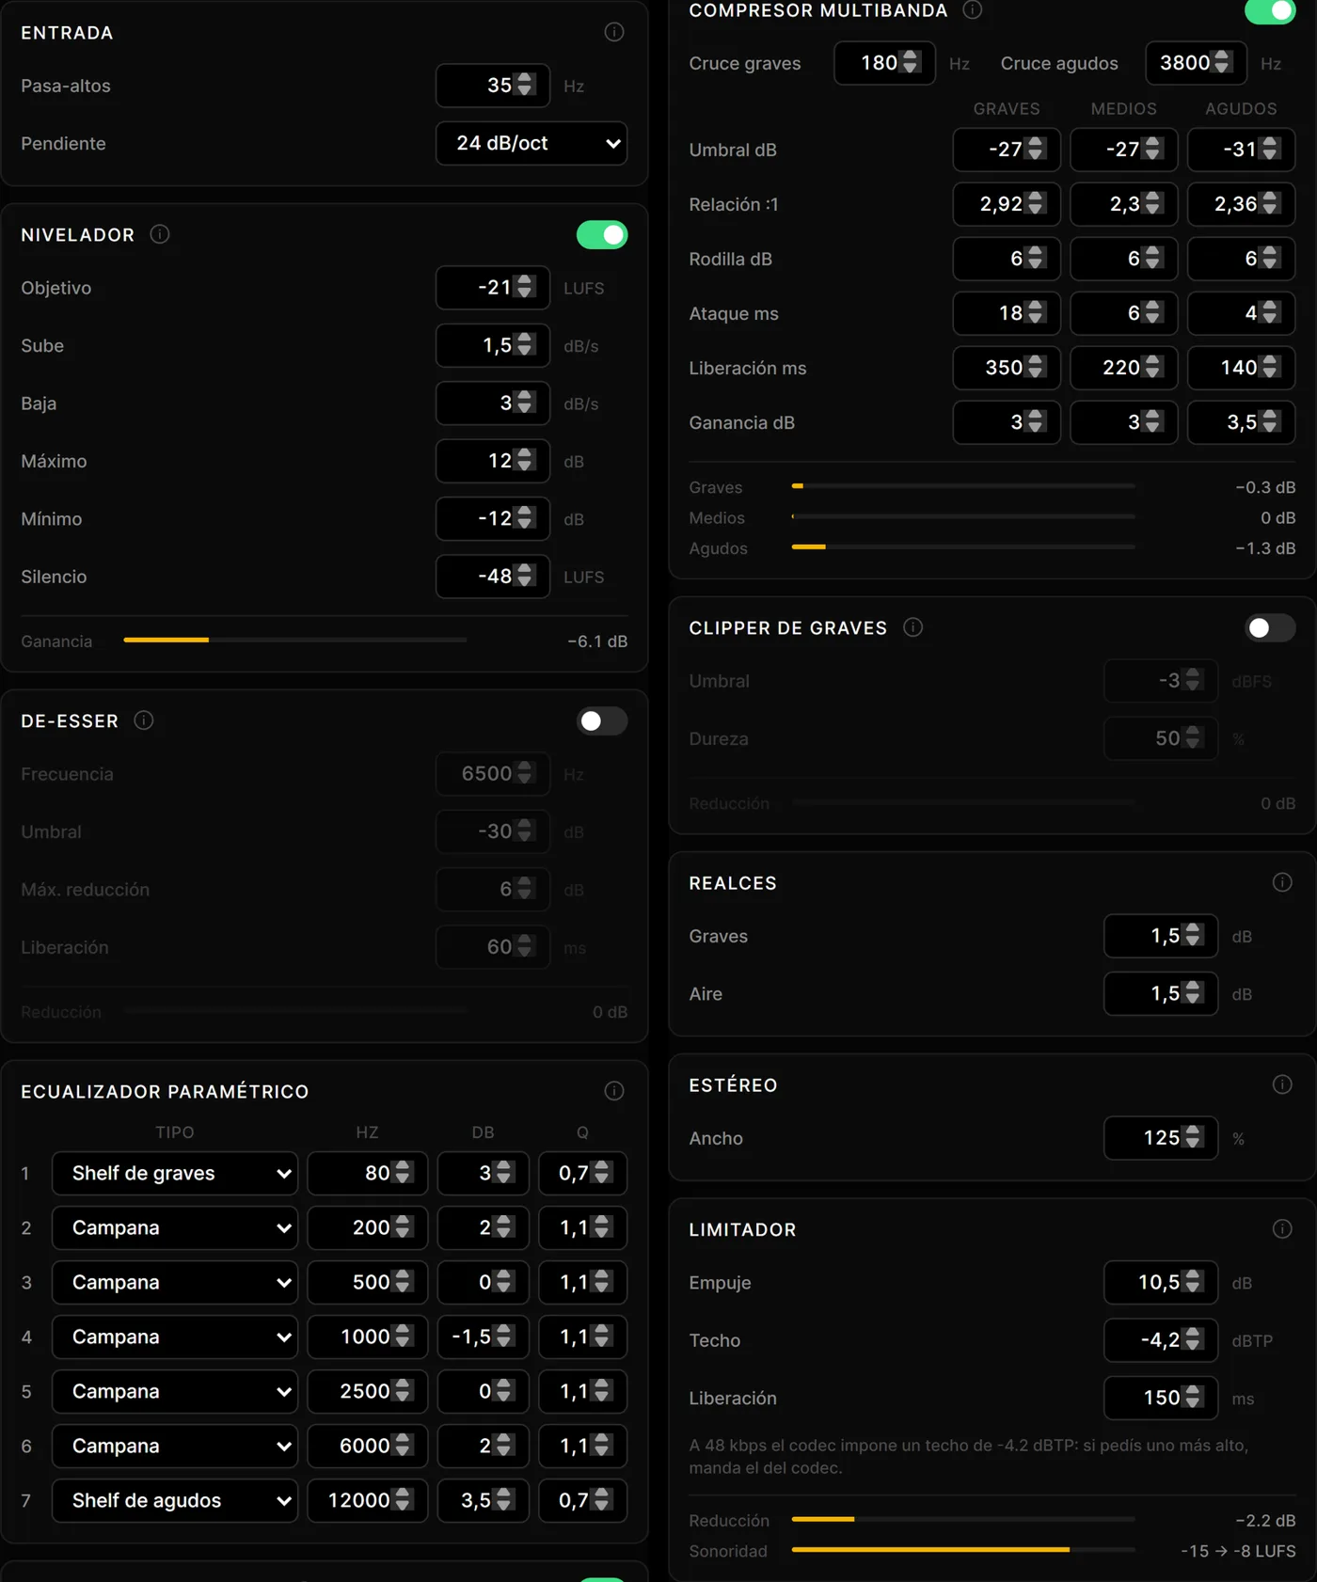Screen dimensions: 1317x1582
Task: Adjust the Medios Relación stepper
Action: (1152, 204)
